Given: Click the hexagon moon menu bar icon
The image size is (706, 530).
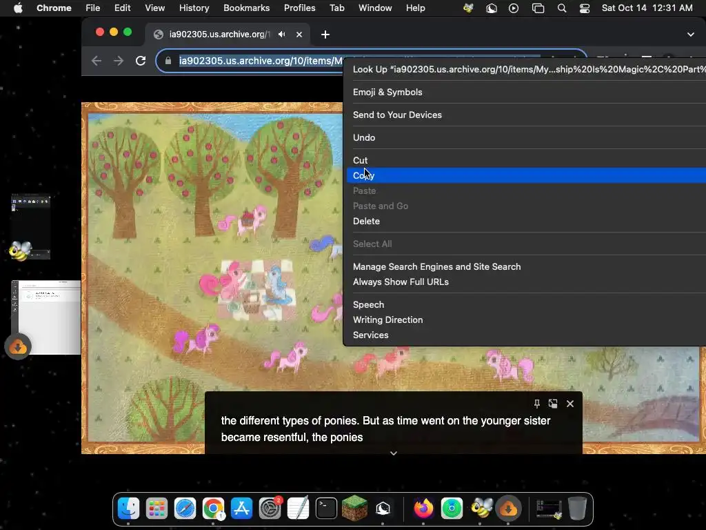Looking at the screenshot, I should tap(491, 8).
